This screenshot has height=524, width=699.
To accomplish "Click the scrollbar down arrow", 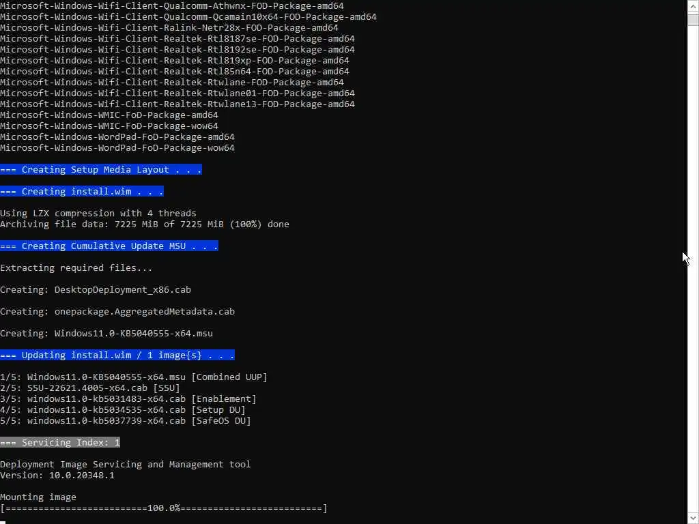I will coord(693,519).
